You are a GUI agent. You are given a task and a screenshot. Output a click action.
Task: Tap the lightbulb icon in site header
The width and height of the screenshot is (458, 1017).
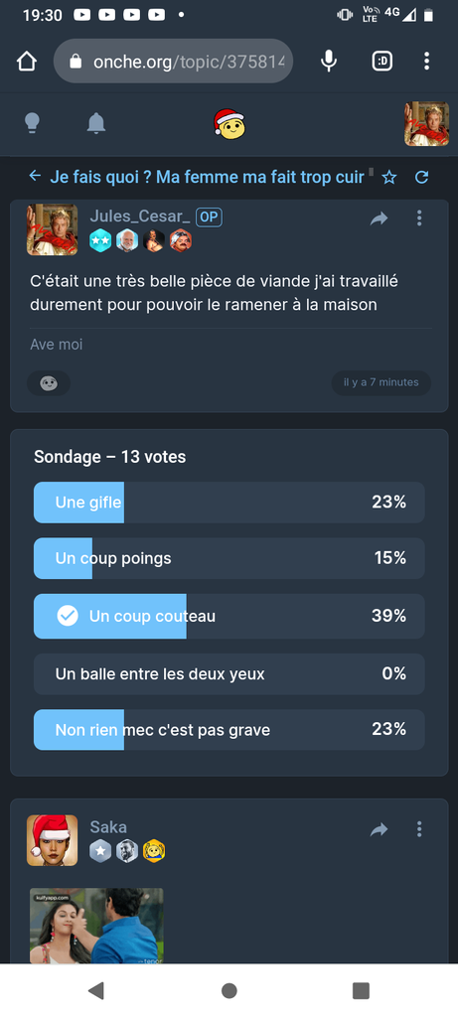coord(32,122)
